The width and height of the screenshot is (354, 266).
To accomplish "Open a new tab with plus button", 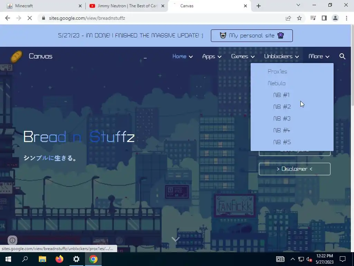I will tap(259, 6).
